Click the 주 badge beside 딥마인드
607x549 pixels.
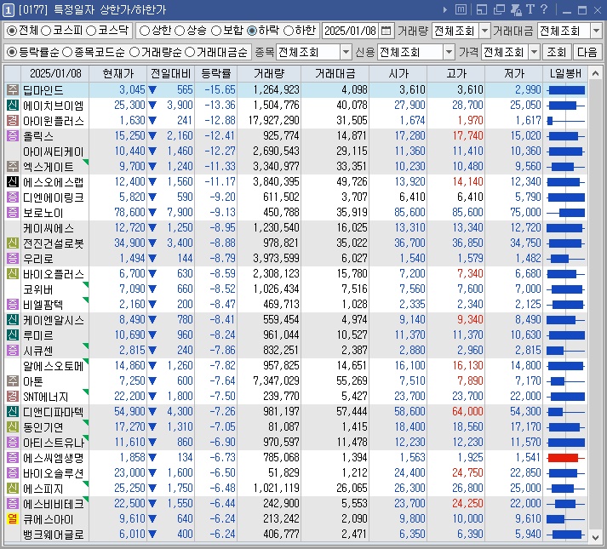(x=13, y=90)
